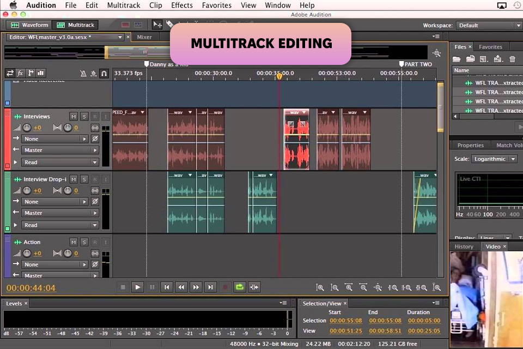Click the PART TWO timeline marker
Screen dimensions: 523x349
[x=402, y=64]
